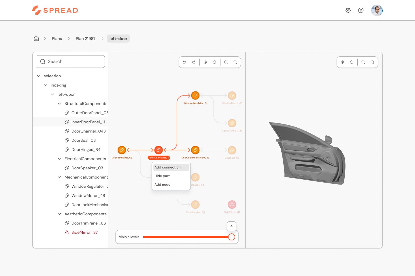Click the left-door breadcrumb chip
Viewport: 415px width, 276px height.
[x=118, y=39]
